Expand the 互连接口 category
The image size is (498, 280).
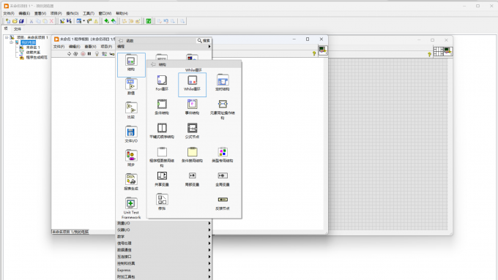point(163,257)
